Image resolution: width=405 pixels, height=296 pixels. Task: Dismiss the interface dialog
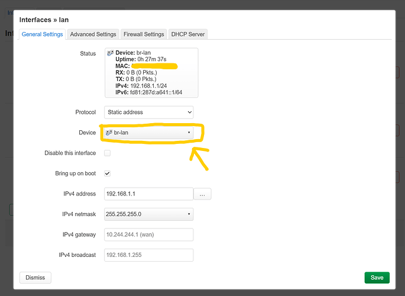pyautogui.click(x=35, y=277)
